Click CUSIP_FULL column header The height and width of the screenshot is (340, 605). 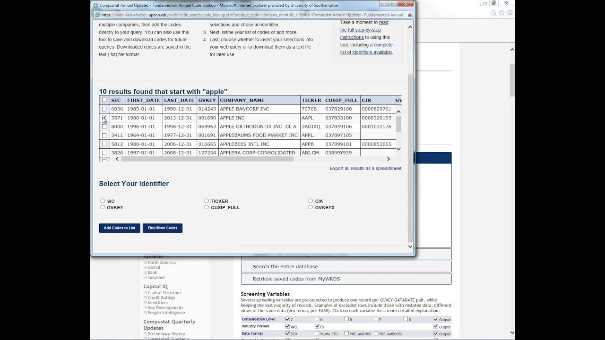(341, 100)
